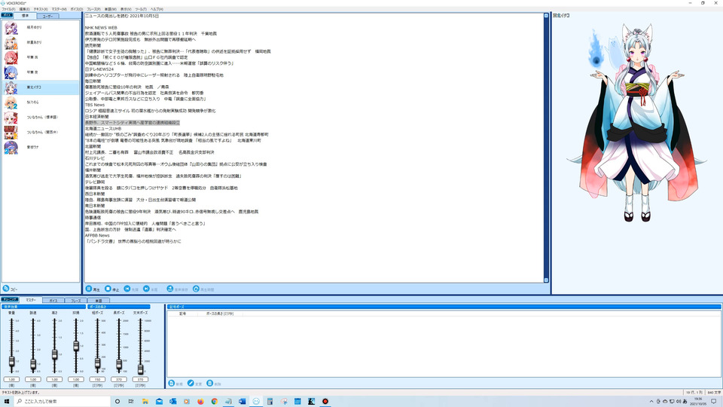Click the taskbar search box

coord(63,402)
